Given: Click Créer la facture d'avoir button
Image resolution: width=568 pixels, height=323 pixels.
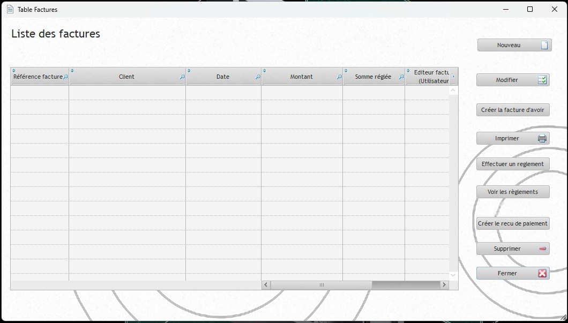Looking at the screenshot, I should click(512, 110).
